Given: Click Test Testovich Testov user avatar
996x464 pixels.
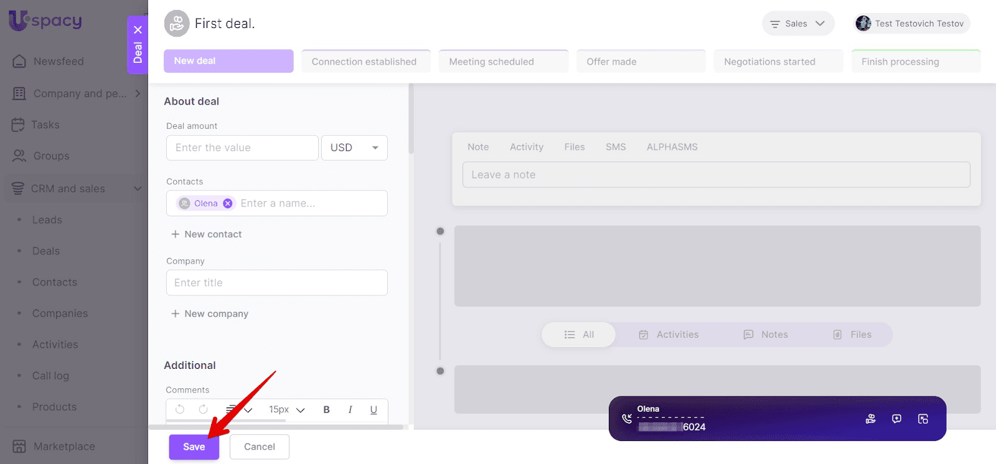Looking at the screenshot, I should [x=863, y=24].
